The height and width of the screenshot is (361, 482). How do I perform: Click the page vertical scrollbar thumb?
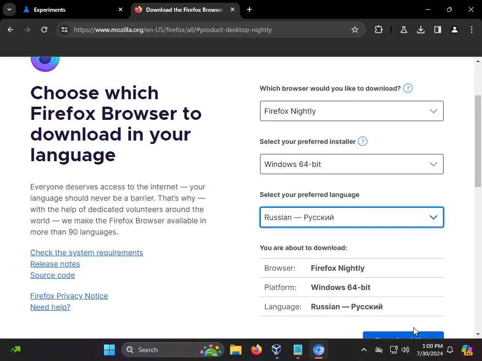tap(478, 141)
